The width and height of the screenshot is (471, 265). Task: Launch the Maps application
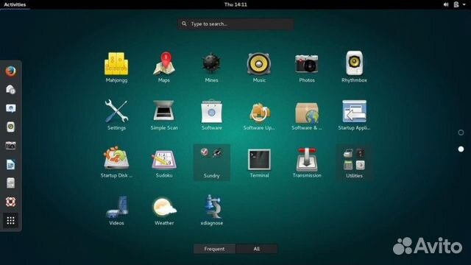pyautogui.click(x=164, y=67)
